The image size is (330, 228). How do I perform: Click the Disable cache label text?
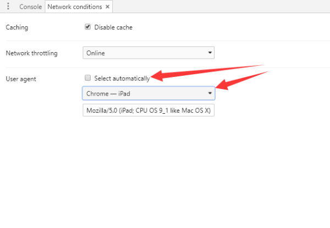point(113,27)
